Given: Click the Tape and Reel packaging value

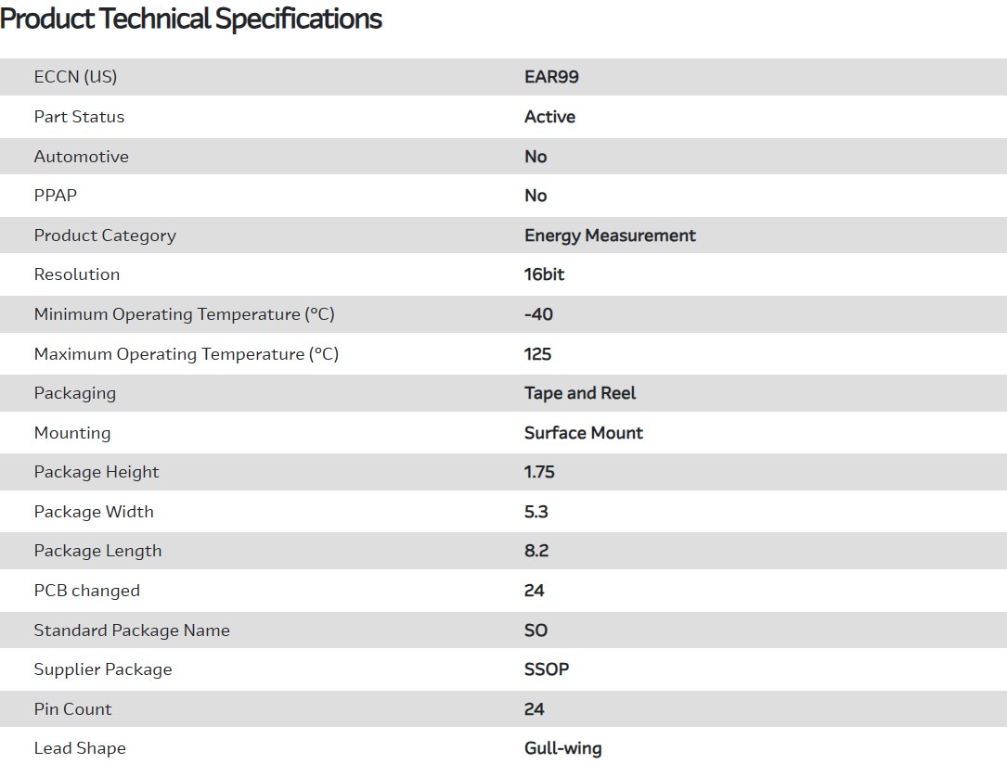Looking at the screenshot, I should click(x=580, y=393).
